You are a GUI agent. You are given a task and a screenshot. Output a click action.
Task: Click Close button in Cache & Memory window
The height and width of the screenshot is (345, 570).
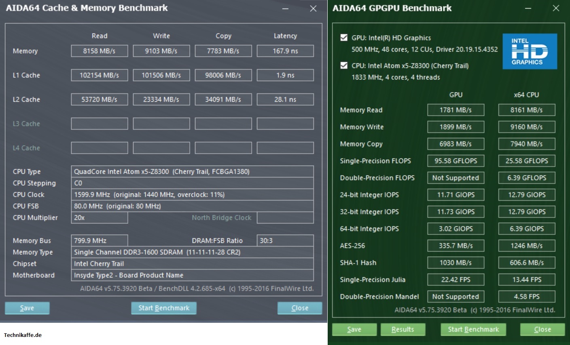coord(300,308)
